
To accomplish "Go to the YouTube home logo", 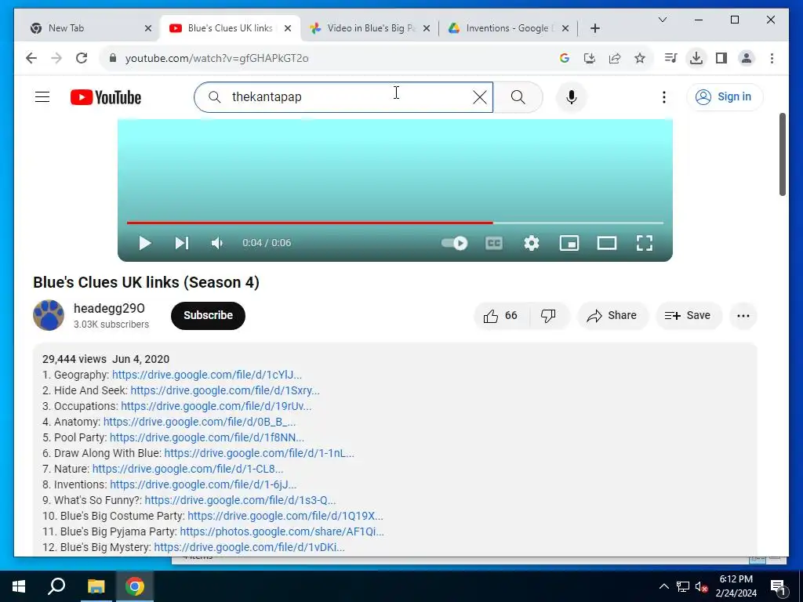I will tap(106, 97).
